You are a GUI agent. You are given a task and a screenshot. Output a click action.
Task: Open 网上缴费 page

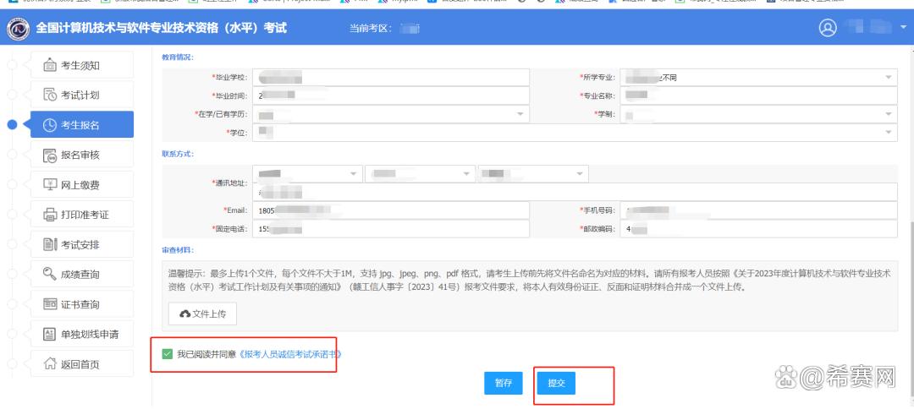pyautogui.click(x=81, y=184)
